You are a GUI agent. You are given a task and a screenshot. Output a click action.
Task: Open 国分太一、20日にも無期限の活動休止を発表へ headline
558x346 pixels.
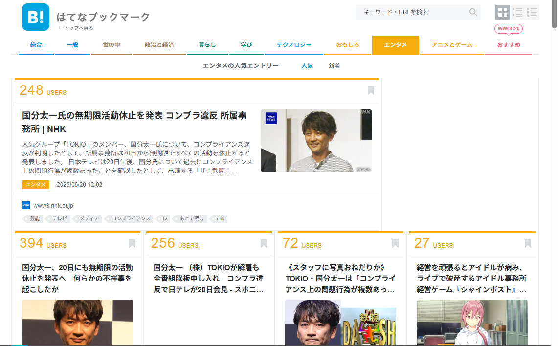[x=77, y=279]
